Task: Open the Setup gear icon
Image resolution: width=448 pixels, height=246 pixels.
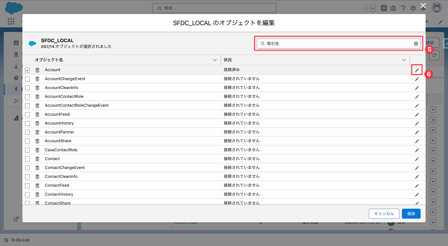Action: tap(413, 8)
